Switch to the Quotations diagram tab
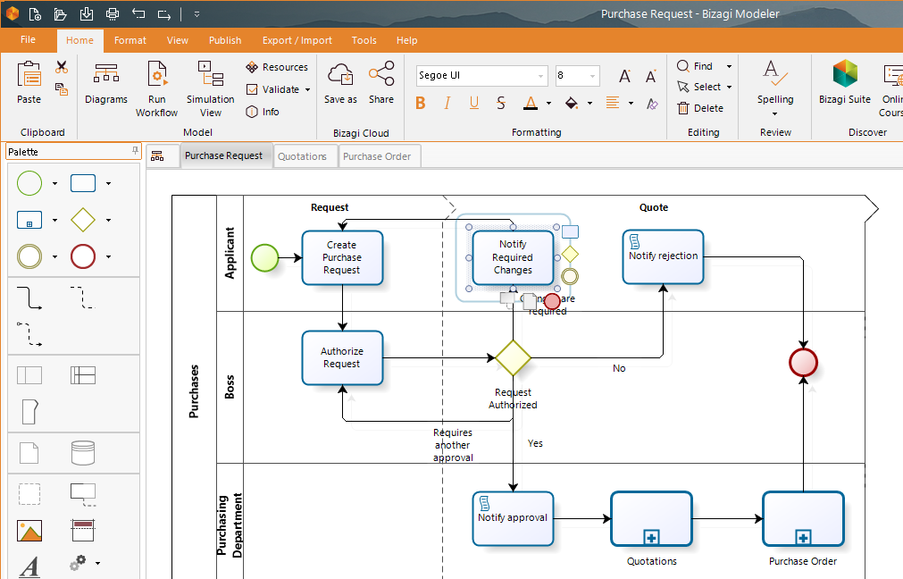The width and height of the screenshot is (903, 579). click(303, 156)
